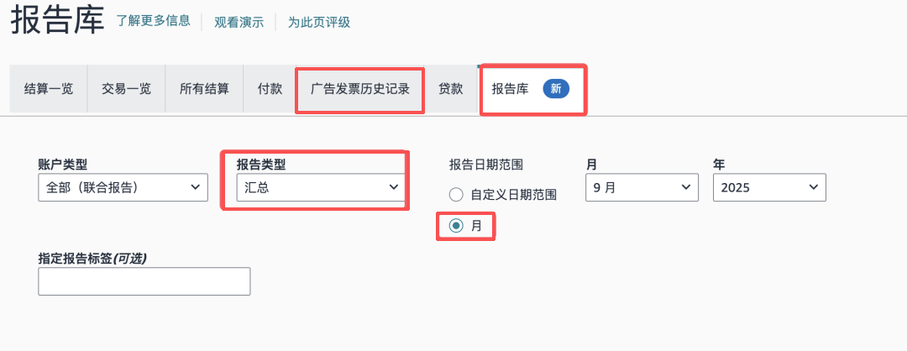
Task: Go to the 付款 tab
Action: (x=270, y=88)
